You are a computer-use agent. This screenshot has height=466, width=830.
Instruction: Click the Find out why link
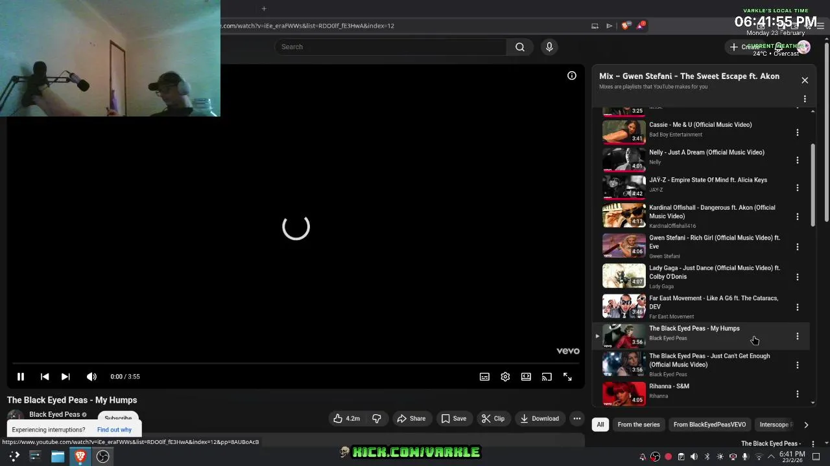coord(114,430)
